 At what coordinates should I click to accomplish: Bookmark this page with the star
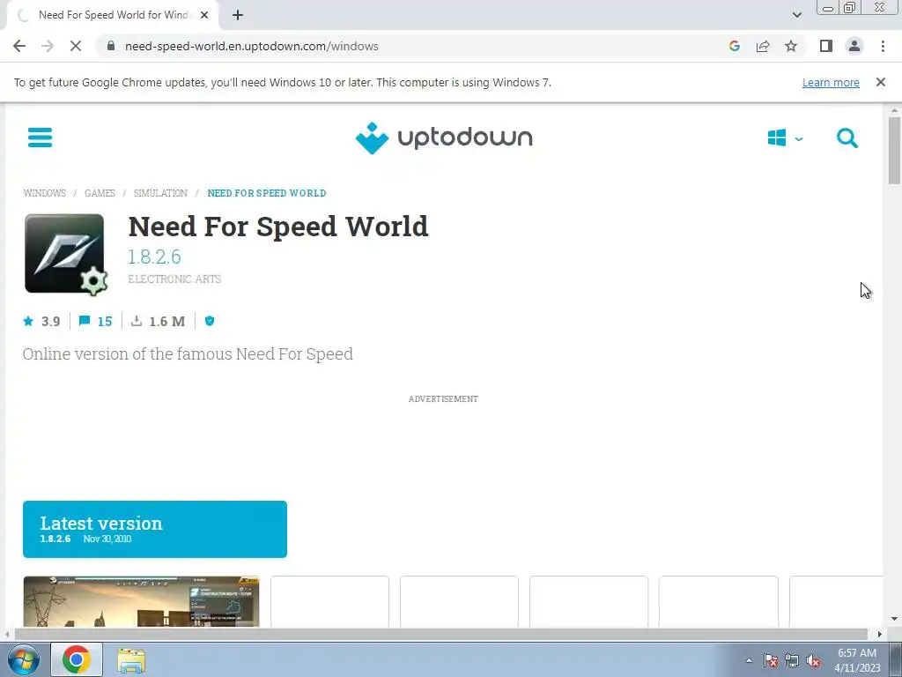pos(791,46)
